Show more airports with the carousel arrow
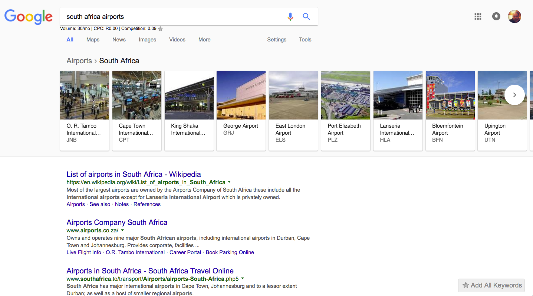Image resolution: width=533 pixels, height=296 pixels. (x=514, y=95)
